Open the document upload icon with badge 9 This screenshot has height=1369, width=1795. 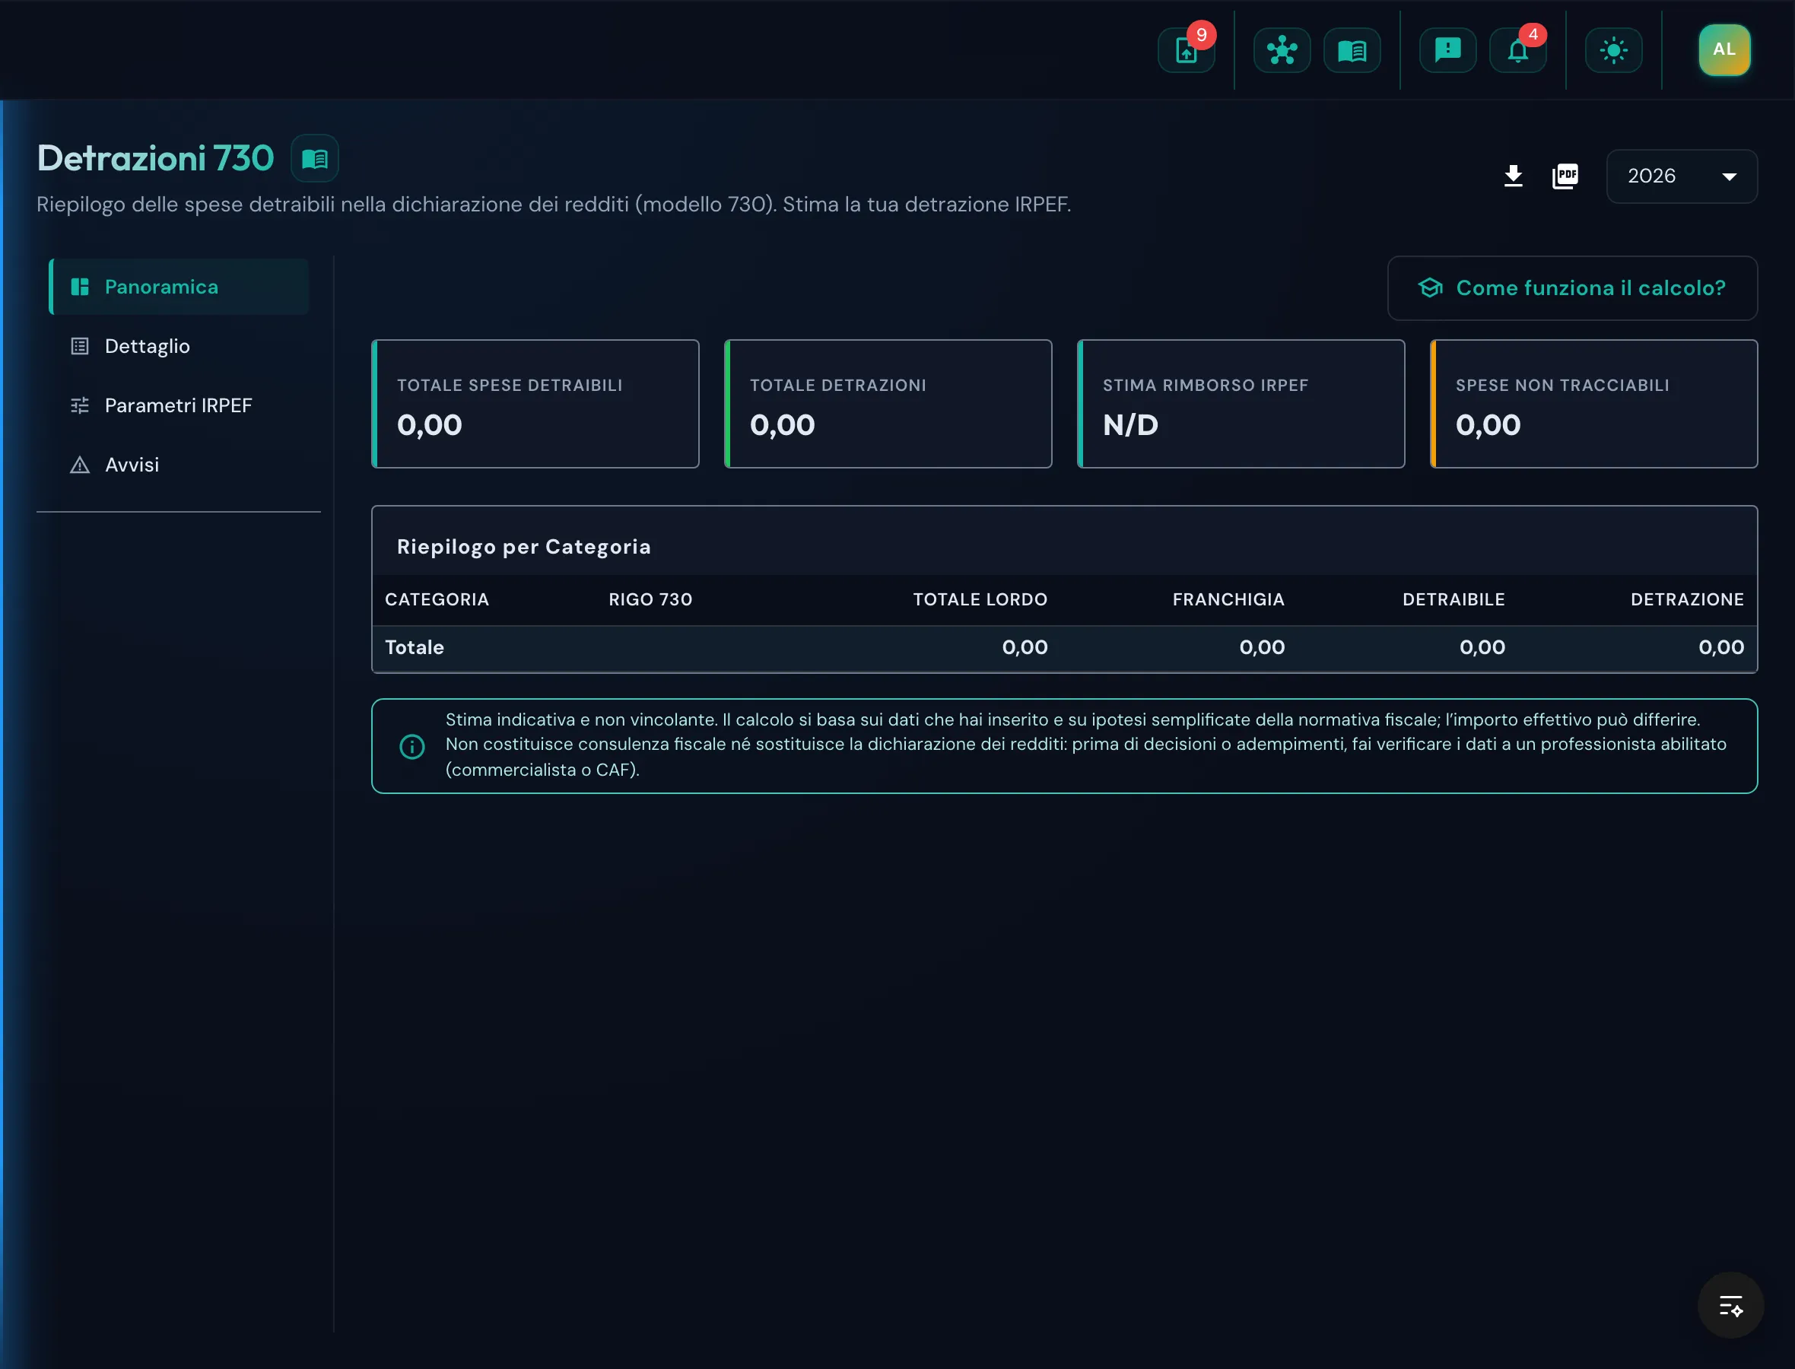(x=1187, y=50)
